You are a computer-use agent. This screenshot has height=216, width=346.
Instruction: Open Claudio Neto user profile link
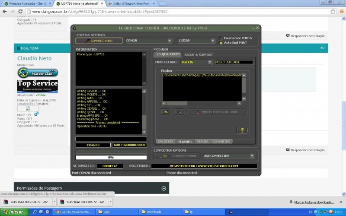click(x=35, y=58)
